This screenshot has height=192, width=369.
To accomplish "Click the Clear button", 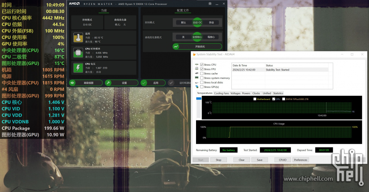I will [x=242, y=160].
